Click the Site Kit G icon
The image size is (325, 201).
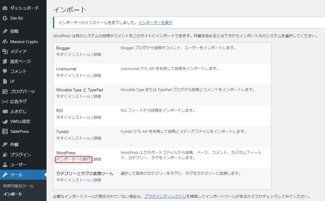tap(5, 18)
